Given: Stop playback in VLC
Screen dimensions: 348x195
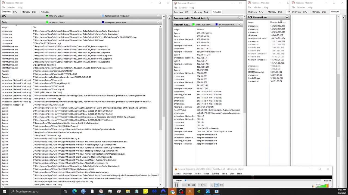Looking at the screenshot, I should point(188,185).
